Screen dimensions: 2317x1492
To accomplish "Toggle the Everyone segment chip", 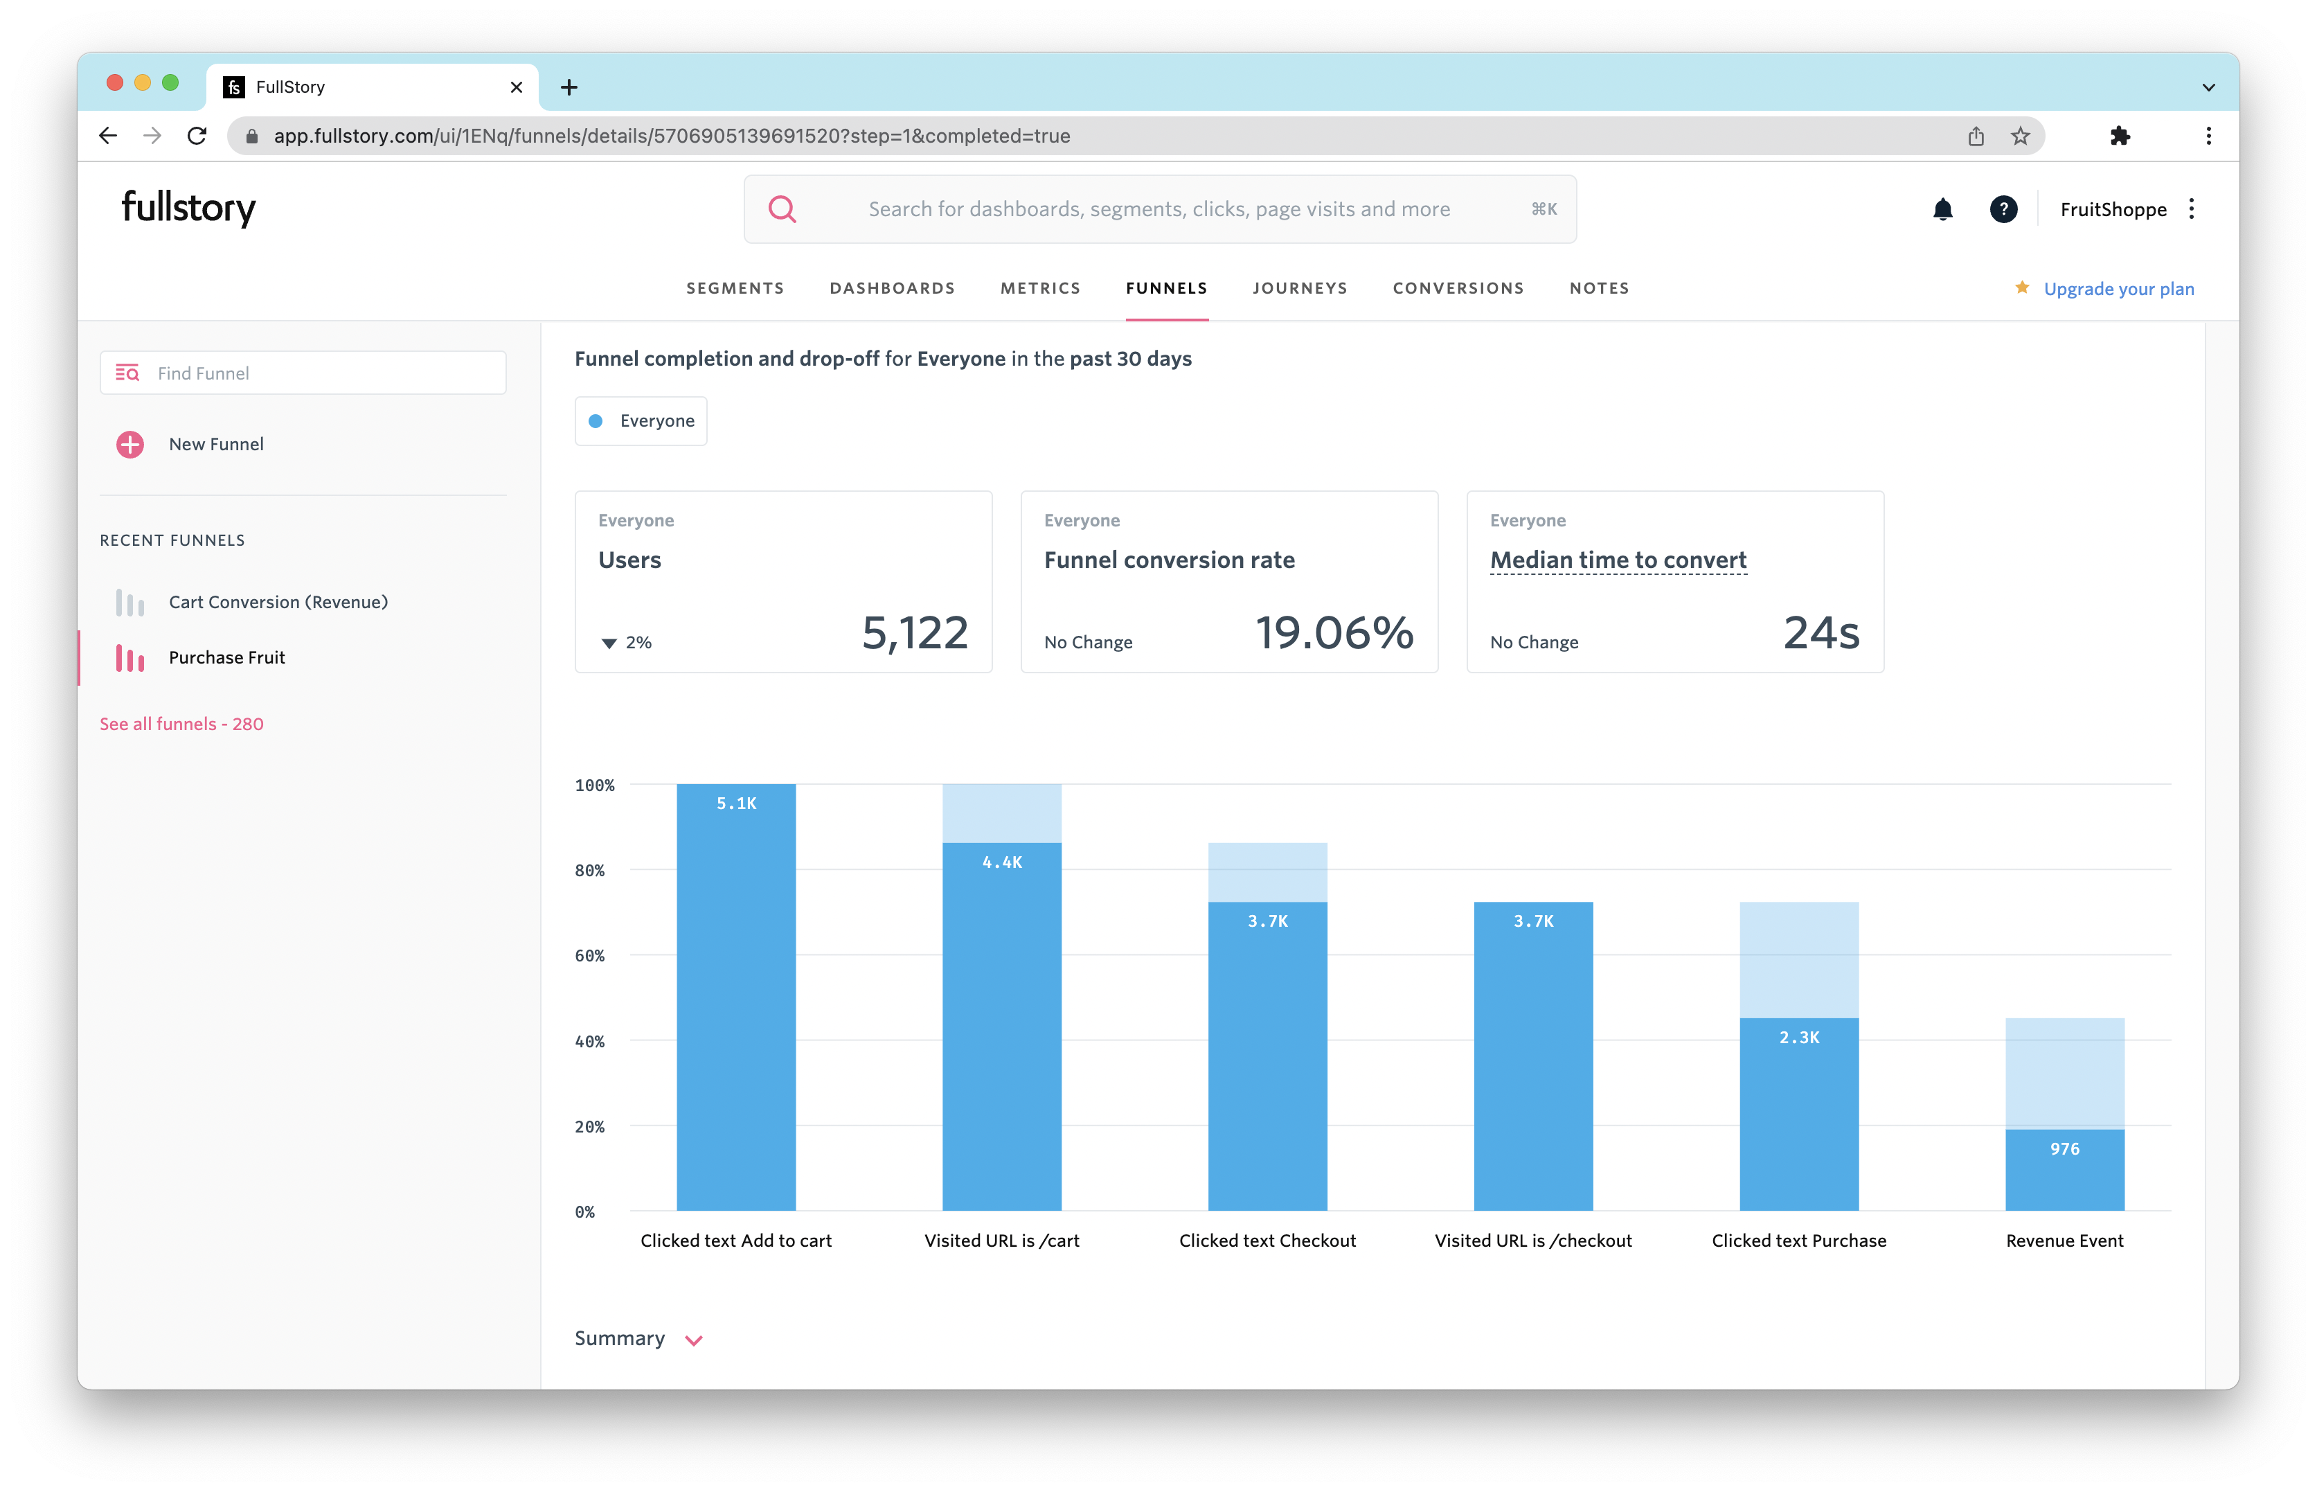I will 641,421.
